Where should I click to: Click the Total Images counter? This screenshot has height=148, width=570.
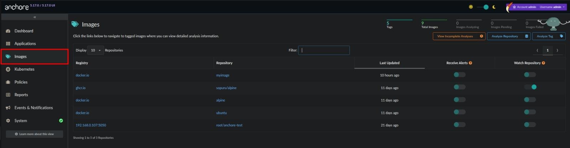pos(434,24)
